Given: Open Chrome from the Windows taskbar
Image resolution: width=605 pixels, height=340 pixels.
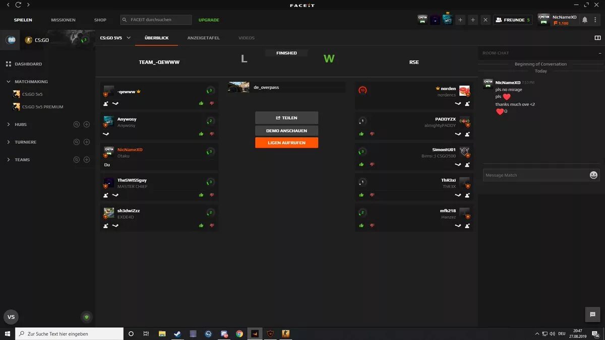Looking at the screenshot, I should pos(239,333).
